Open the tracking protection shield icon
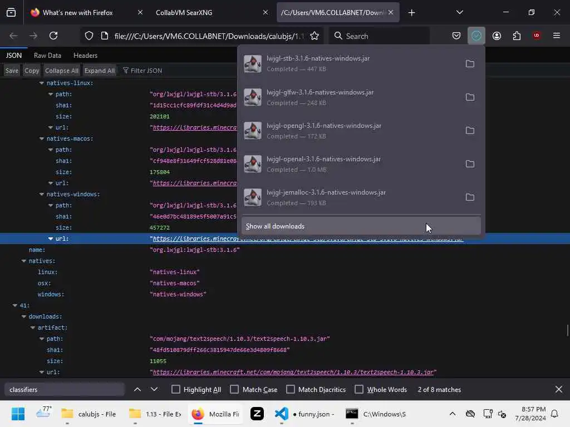 [x=89, y=36]
